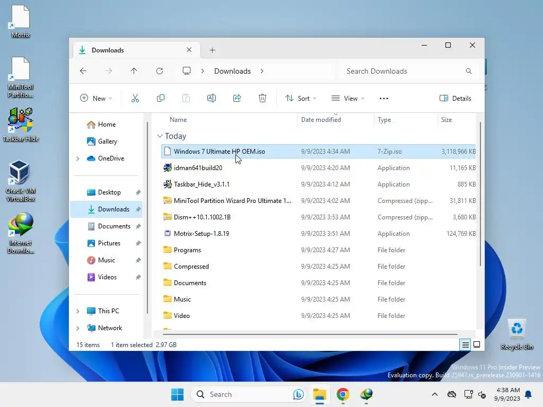The image size is (543, 407).
Task: Open Oracle VM VirtualBox desktop icon
Action: tap(21, 181)
